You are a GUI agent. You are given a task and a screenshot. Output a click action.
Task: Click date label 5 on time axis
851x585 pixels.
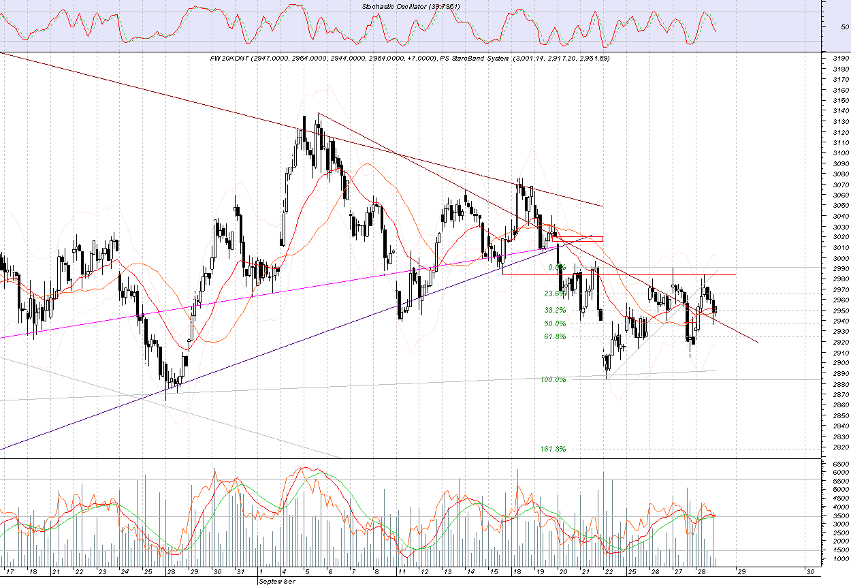point(307,572)
